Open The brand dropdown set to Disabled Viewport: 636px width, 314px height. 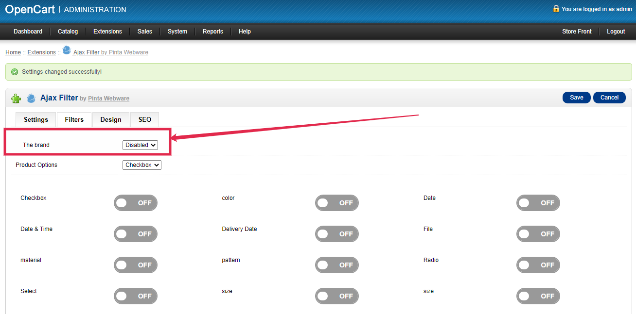tap(140, 145)
